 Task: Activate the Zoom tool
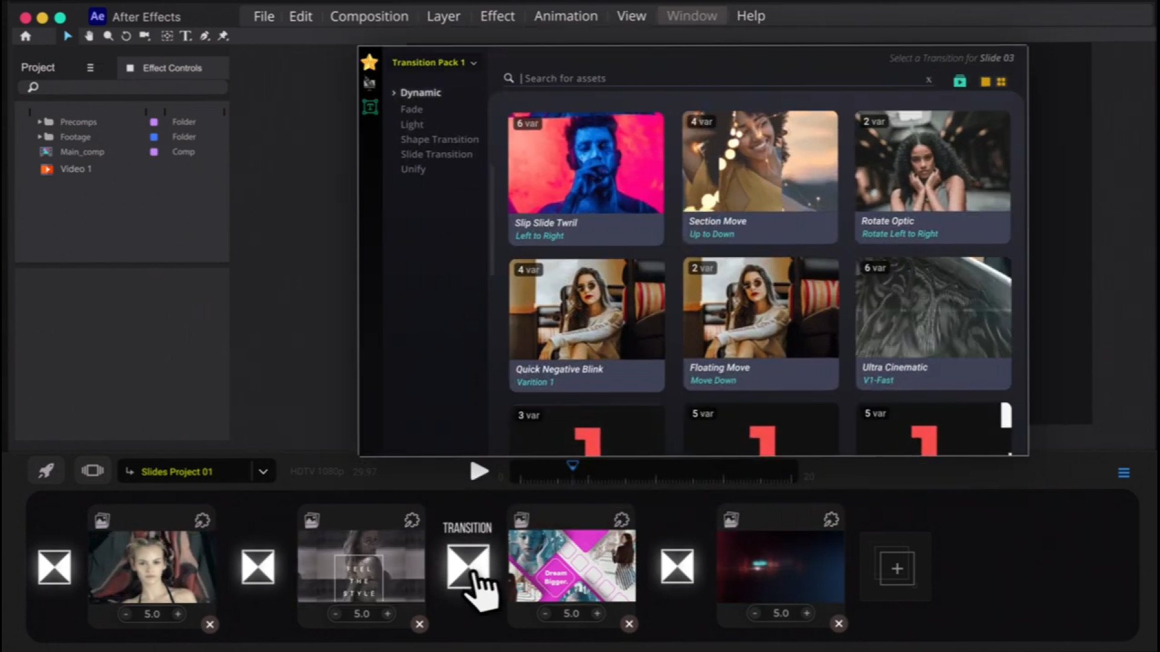(x=108, y=36)
